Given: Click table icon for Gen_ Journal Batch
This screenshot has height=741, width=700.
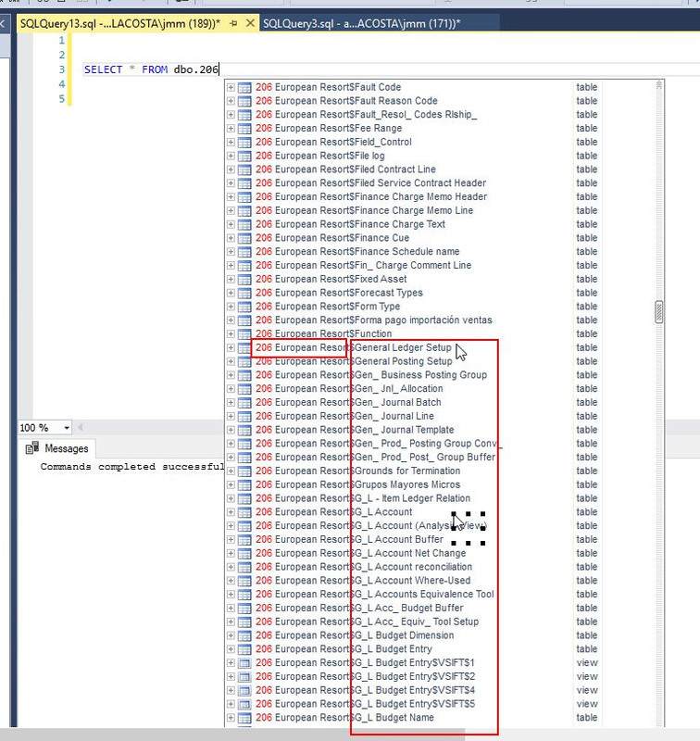Looking at the screenshot, I should click(x=244, y=402).
